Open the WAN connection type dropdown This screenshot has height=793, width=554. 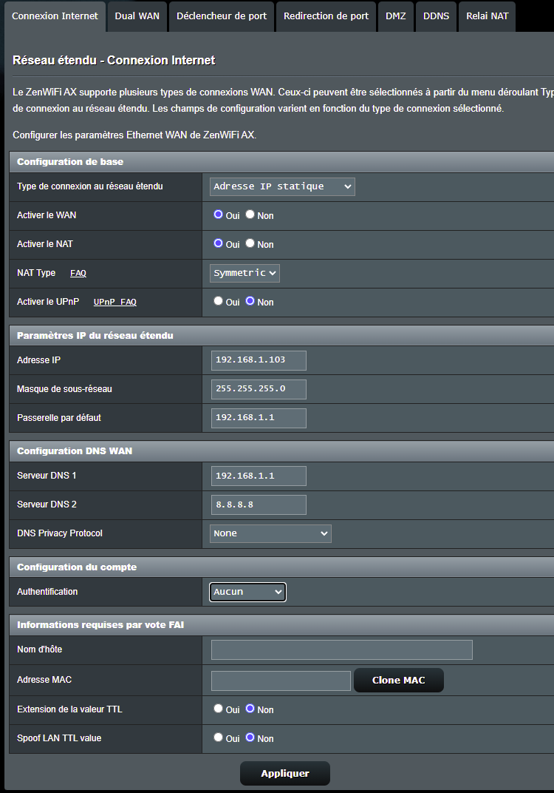[282, 186]
